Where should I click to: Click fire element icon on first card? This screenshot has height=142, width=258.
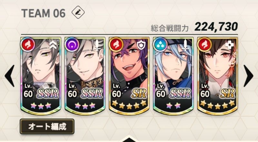point(28,44)
